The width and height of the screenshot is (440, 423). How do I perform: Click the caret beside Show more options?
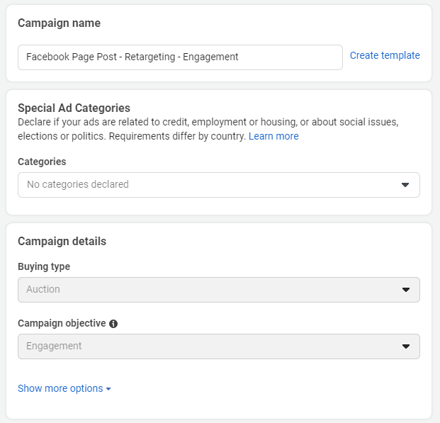108,389
